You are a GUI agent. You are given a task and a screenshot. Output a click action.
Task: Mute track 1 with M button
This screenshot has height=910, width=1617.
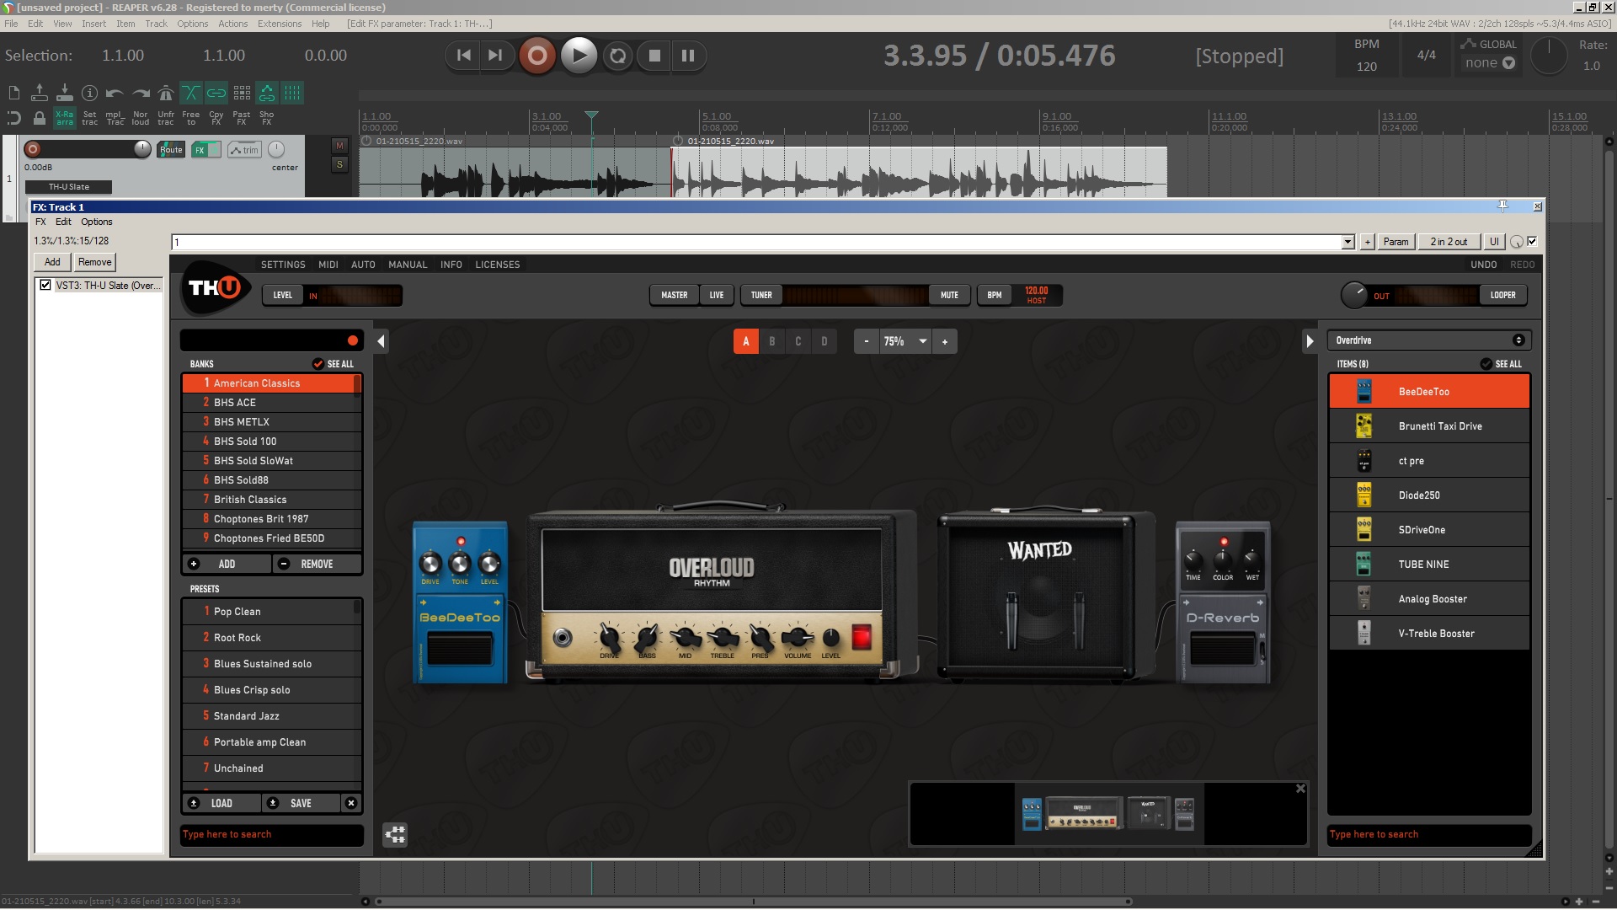coord(339,146)
